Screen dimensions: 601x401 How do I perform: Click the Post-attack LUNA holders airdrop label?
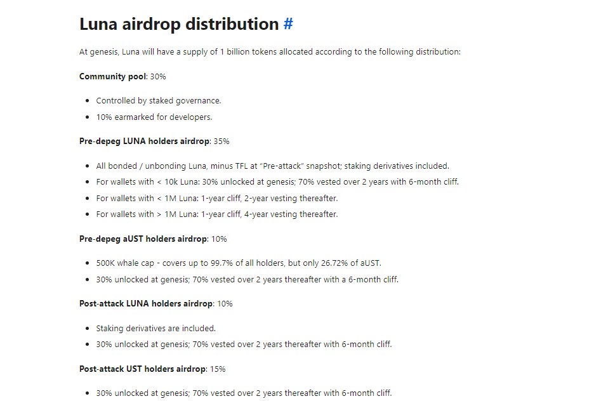[x=146, y=304]
